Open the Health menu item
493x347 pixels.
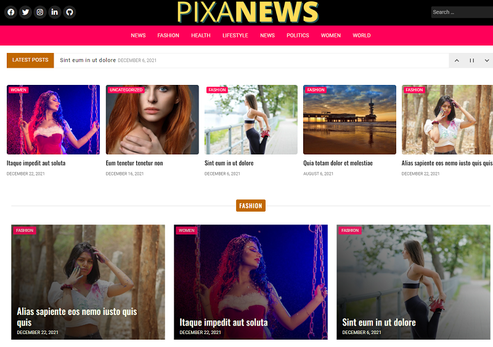pos(201,36)
